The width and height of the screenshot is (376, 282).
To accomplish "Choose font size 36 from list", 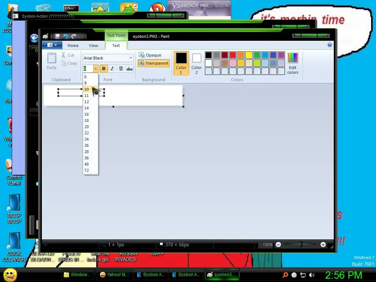I will pyautogui.click(x=90, y=158).
